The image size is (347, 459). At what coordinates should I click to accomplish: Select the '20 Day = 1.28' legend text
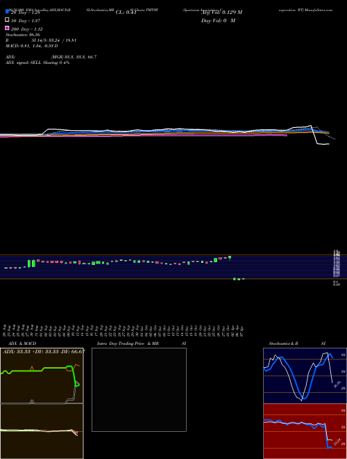(x=26, y=13)
